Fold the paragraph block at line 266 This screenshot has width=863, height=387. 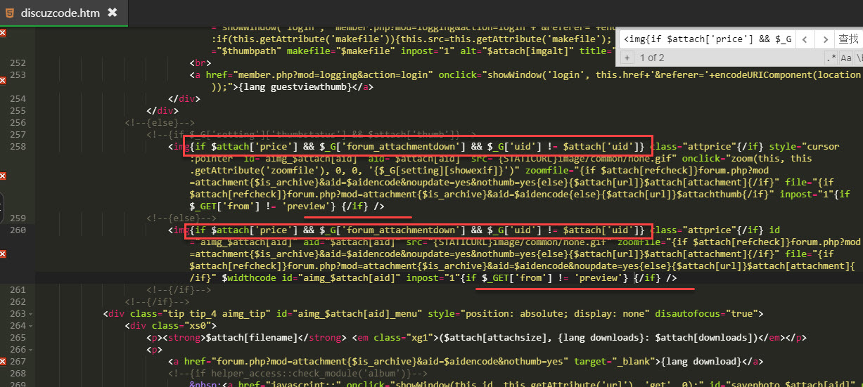(x=30, y=350)
